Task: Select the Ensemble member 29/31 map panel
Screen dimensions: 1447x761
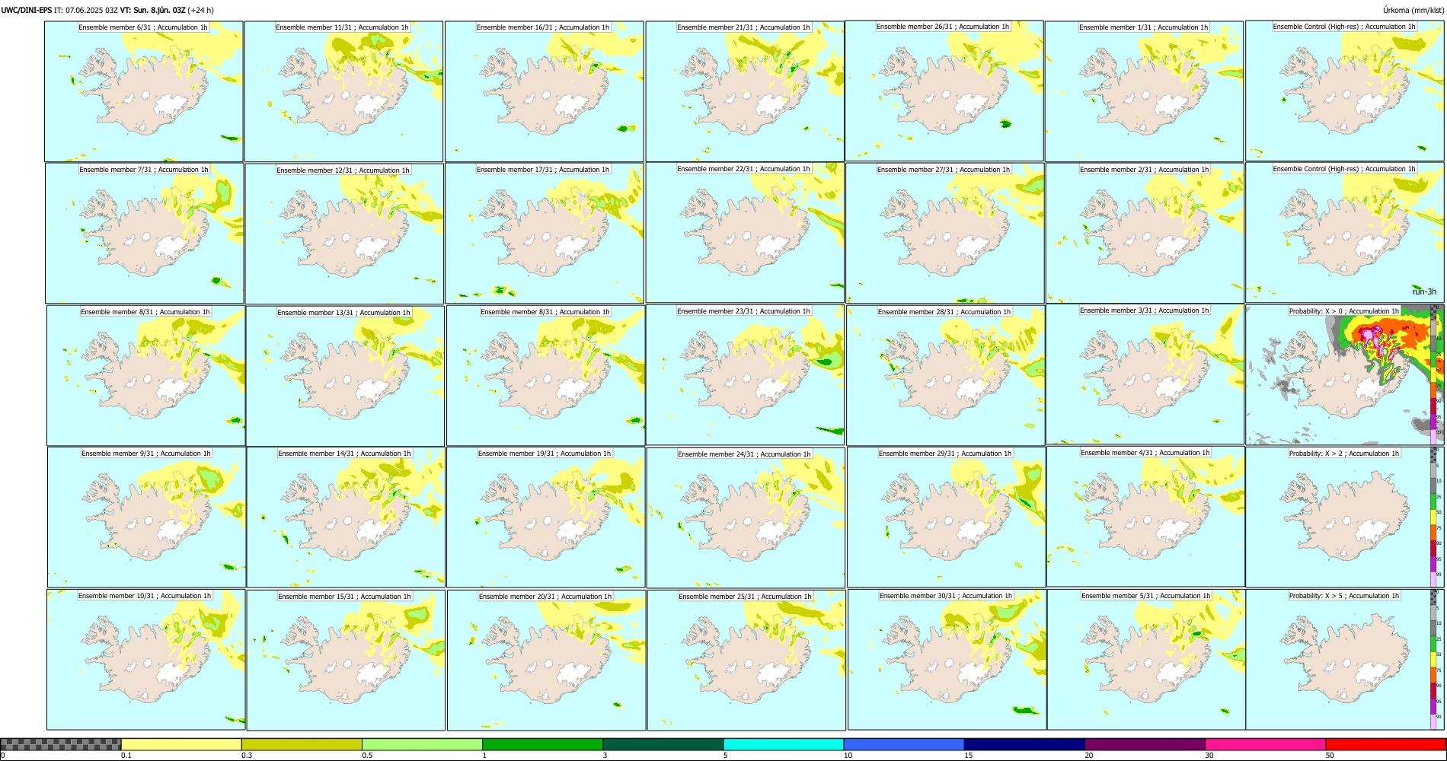Action: pos(947,517)
